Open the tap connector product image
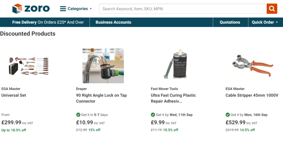 pyautogui.click(x=103, y=66)
